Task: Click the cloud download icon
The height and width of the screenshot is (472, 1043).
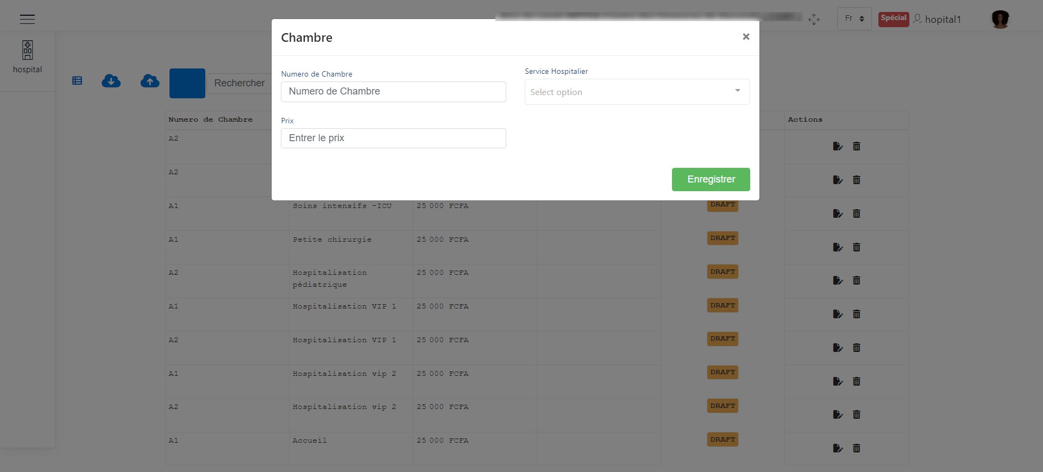Action: (x=111, y=81)
